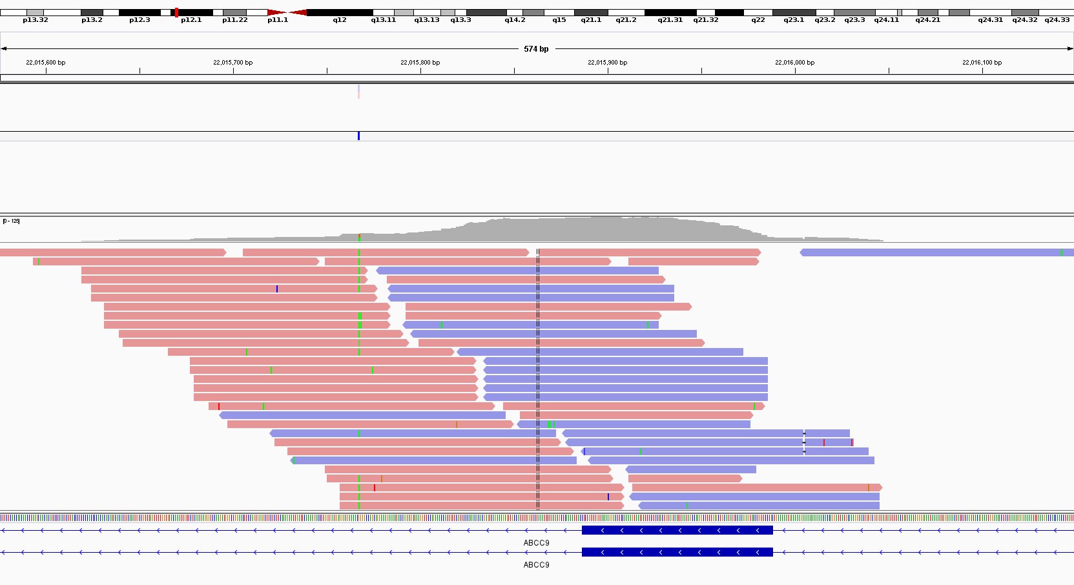Click the q24.32 cytoband label
Screen dimensions: 1074x585
tap(1025, 20)
